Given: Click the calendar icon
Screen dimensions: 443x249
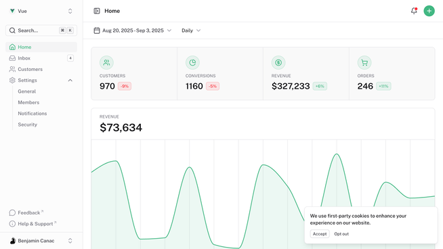Looking at the screenshot, I should (97, 30).
